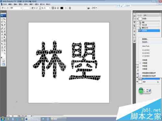Viewport: 162px width, 121px height.
Task: Open the font style dropdown
Action: pos(26,8)
